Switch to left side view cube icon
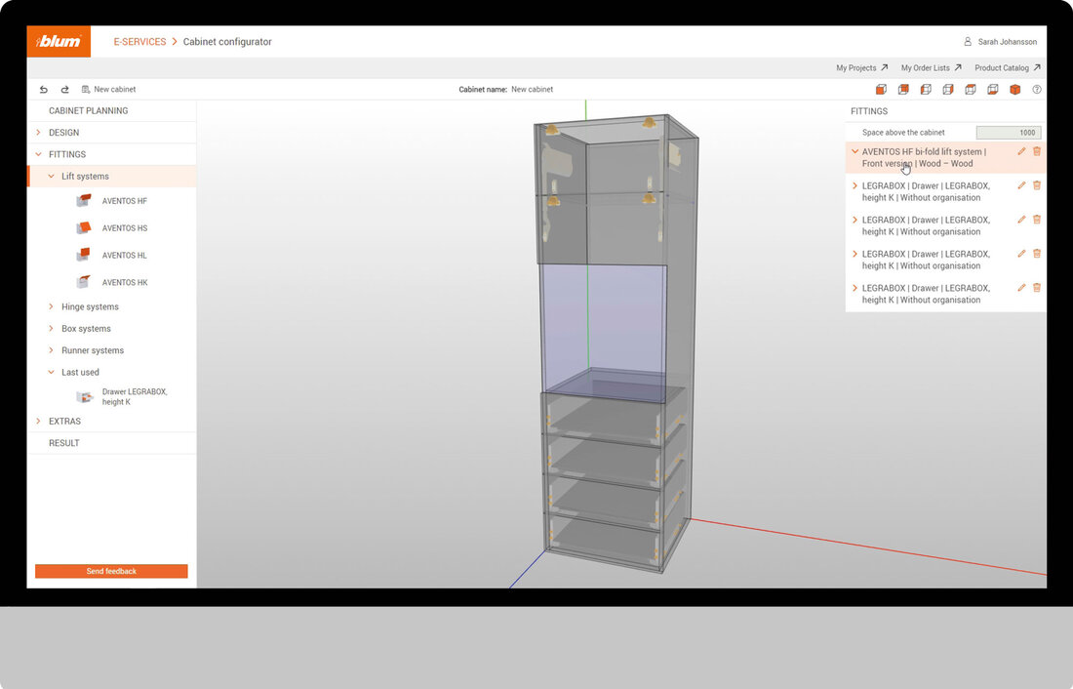Viewport: 1073px width, 689px height. click(x=926, y=89)
